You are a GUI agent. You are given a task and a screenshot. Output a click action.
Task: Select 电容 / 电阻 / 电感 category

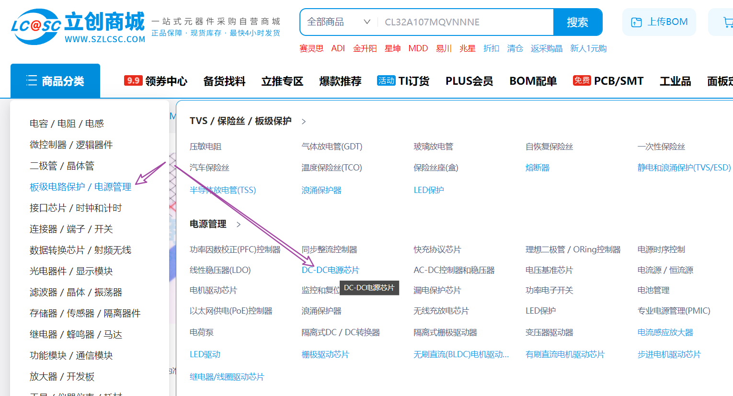67,124
